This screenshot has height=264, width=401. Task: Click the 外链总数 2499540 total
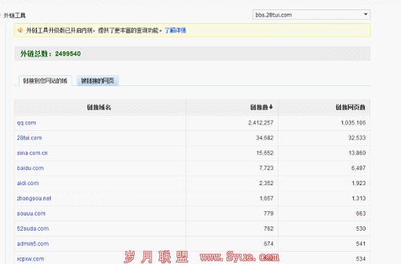(51, 54)
